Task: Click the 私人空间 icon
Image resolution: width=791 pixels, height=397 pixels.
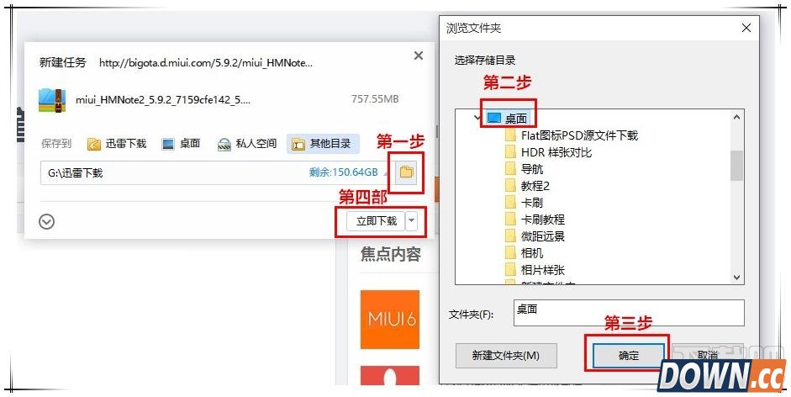Action: (x=224, y=145)
